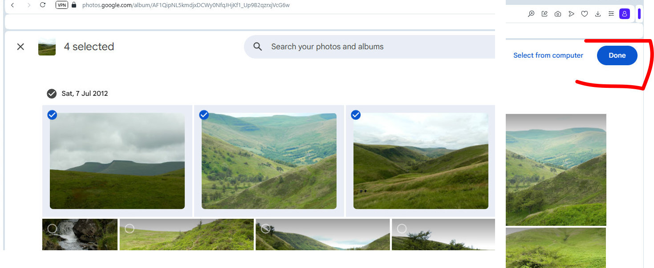
Task: Click the pencil edit icon in browser toolbar
Action: pyautogui.click(x=544, y=14)
